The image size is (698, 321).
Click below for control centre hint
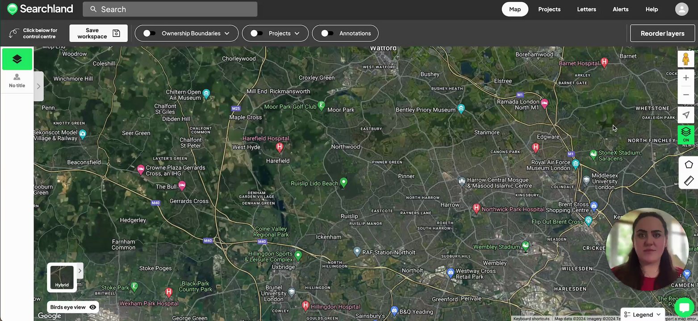33,33
